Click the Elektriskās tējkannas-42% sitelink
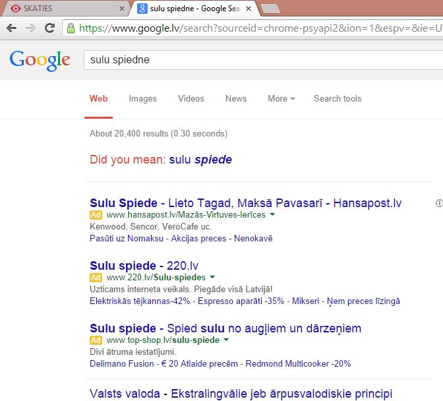Image resolution: width=443 pixels, height=401 pixels. pyautogui.click(x=140, y=301)
